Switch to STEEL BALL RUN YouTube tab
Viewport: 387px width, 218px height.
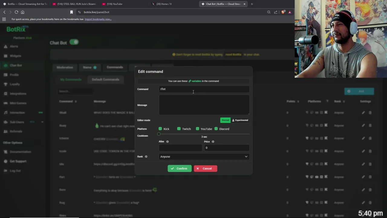(74, 4)
